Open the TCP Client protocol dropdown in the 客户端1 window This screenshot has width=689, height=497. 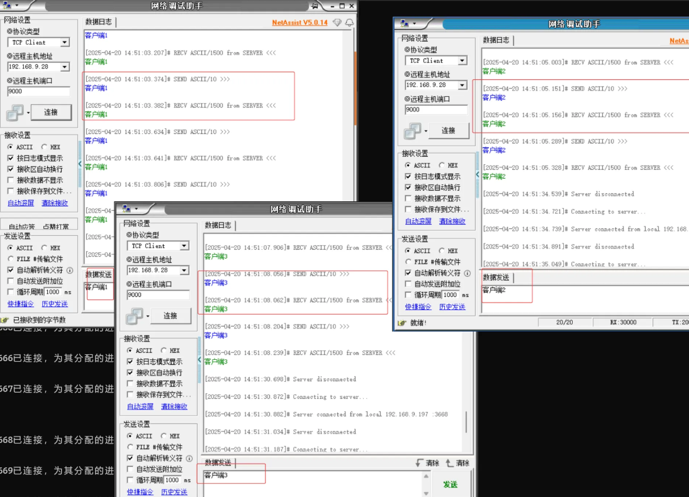65,43
